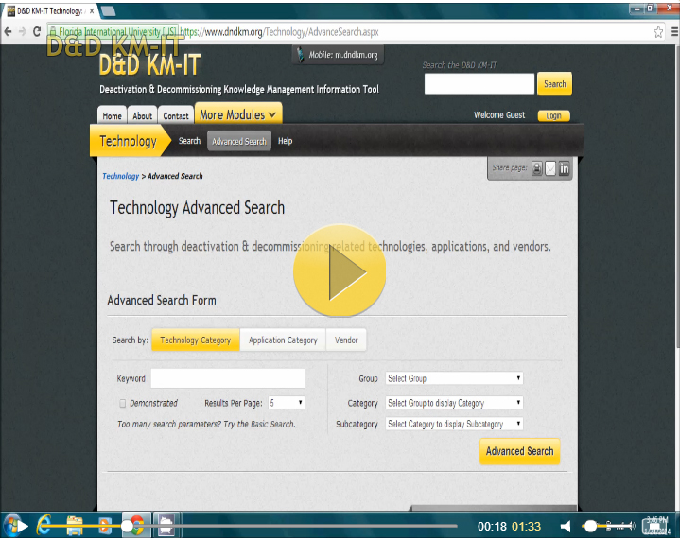The width and height of the screenshot is (680, 540).
Task: Open the Contact tab
Action: click(176, 115)
